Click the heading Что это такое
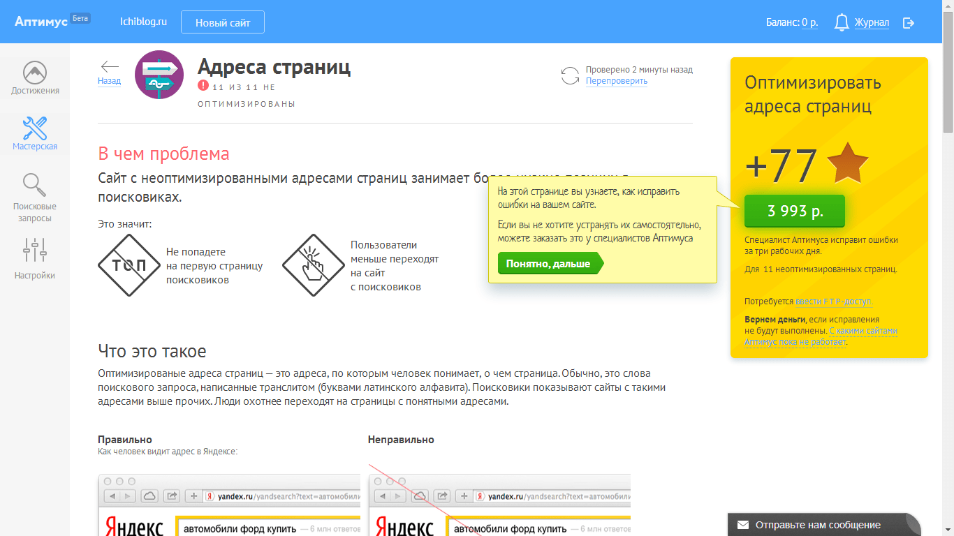 152,350
